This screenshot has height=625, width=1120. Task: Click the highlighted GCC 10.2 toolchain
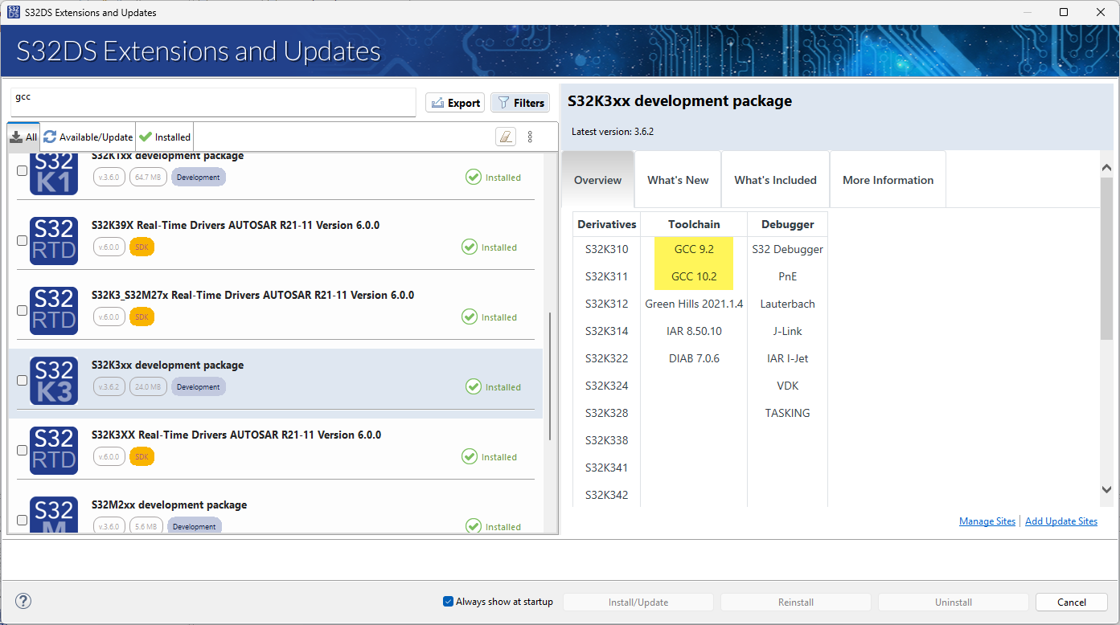(694, 276)
